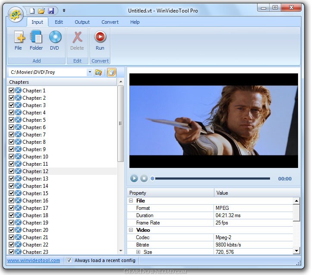Click the property grid scroll-up arrow
The image size is (311, 275).
click(296, 201)
